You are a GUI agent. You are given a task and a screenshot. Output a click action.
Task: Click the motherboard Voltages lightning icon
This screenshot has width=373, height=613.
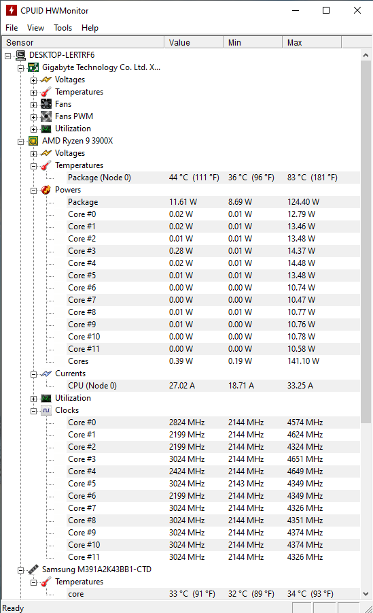pos(46,80)
